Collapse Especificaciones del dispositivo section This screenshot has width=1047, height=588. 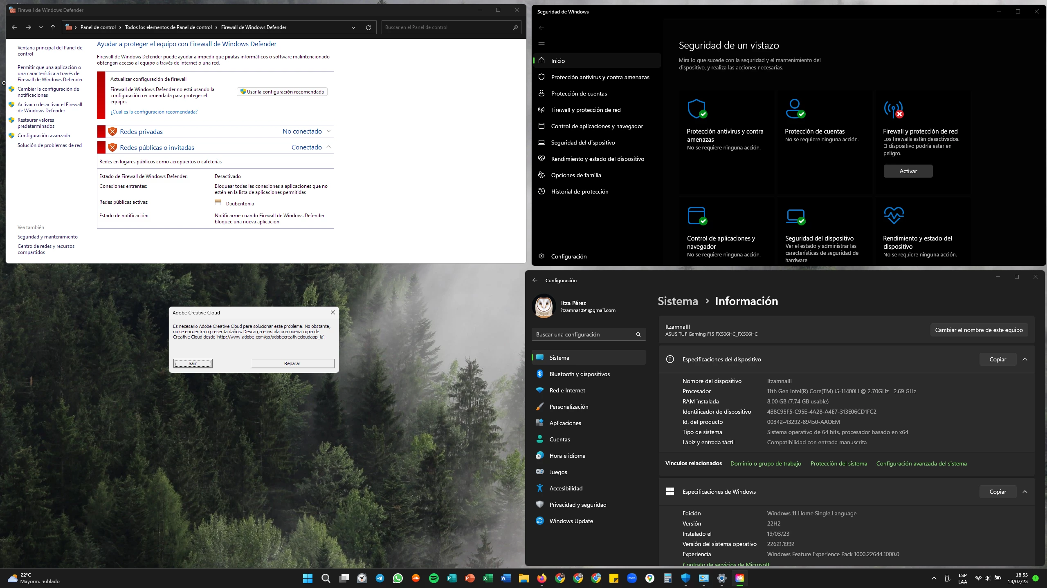pos(1025,359)
